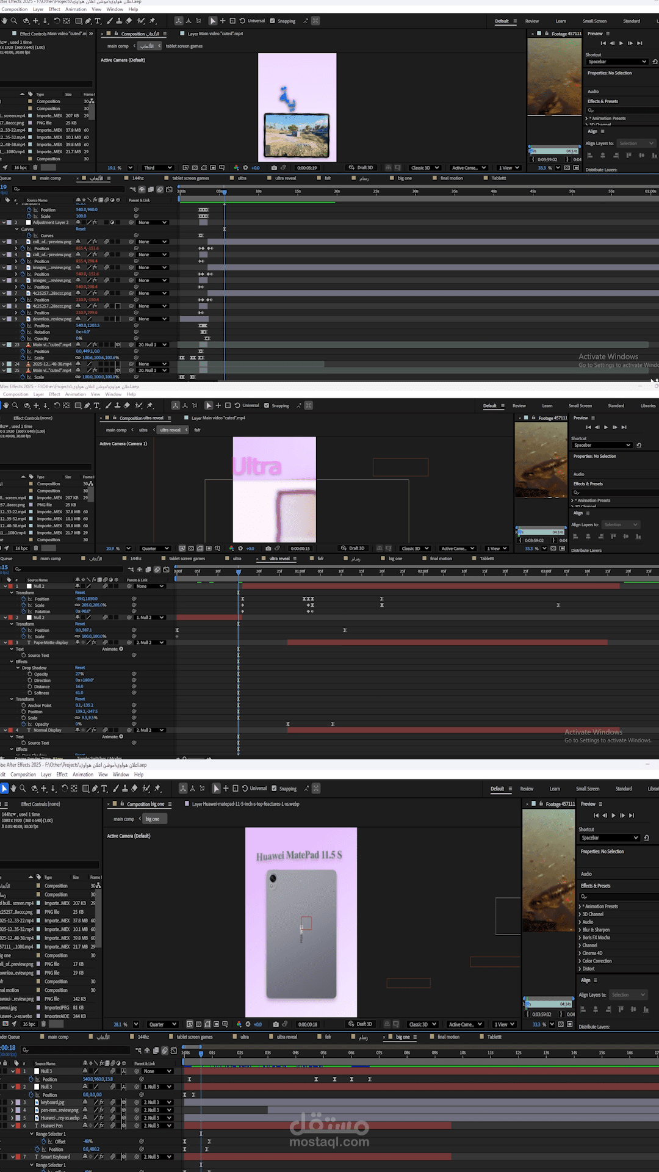Select the Type tool in bottom window toolbar
659x1172 pixels.
104,788
